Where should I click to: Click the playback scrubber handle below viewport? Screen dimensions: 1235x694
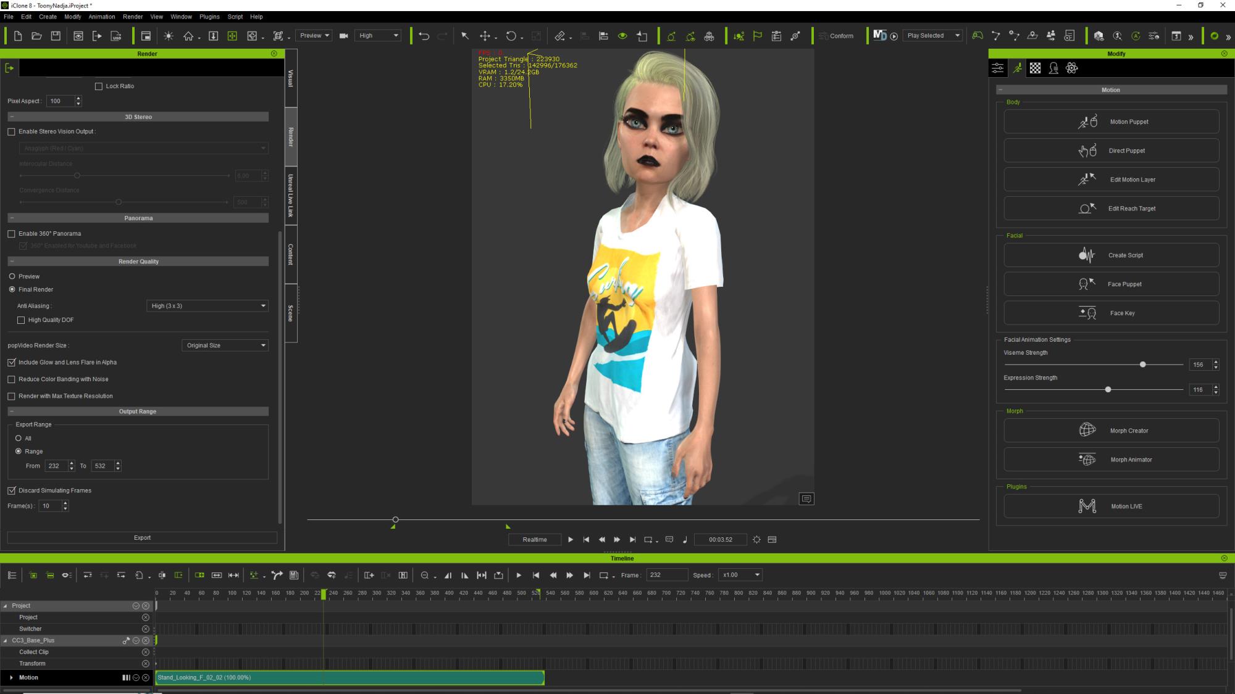[395, 519]
